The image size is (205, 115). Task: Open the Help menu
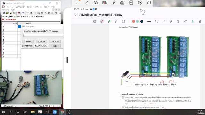coord(13,10)
